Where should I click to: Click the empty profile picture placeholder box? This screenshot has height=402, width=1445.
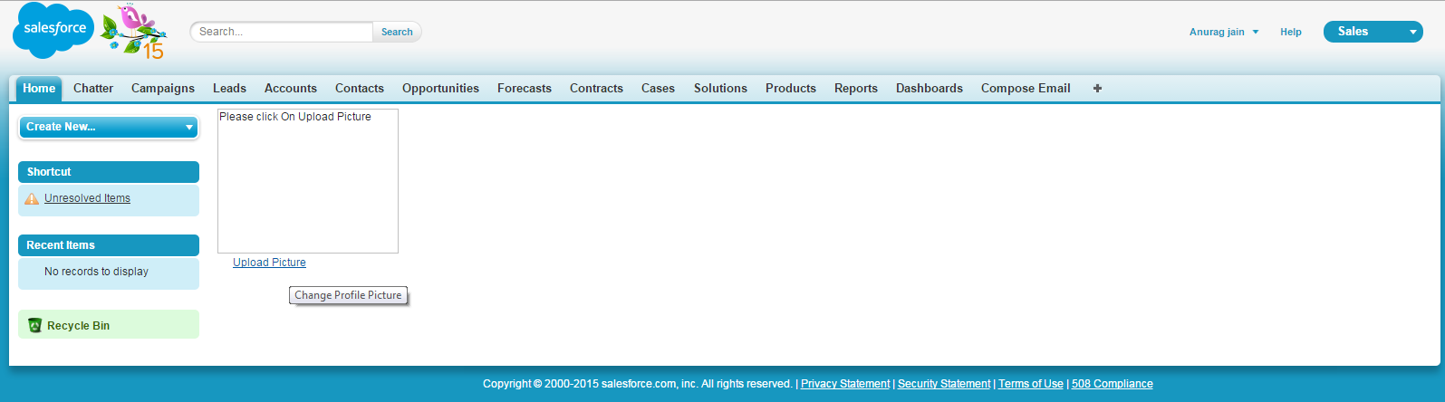pos(308,181)
